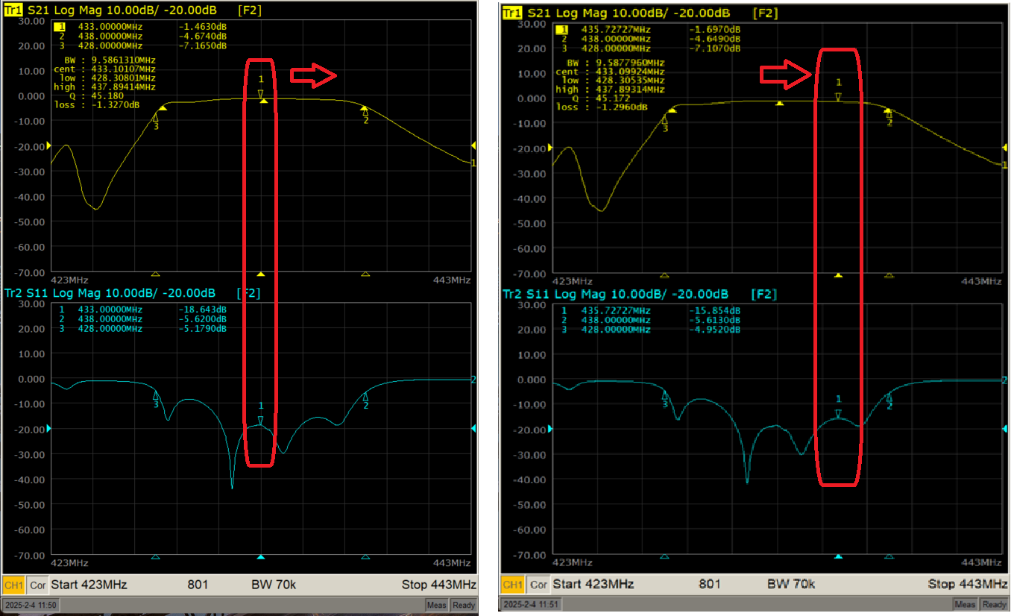This screenshot has height=616, width=1014.
Task: Toggle the Cor correction indicator in left panel
Action: tap(38, 585)
